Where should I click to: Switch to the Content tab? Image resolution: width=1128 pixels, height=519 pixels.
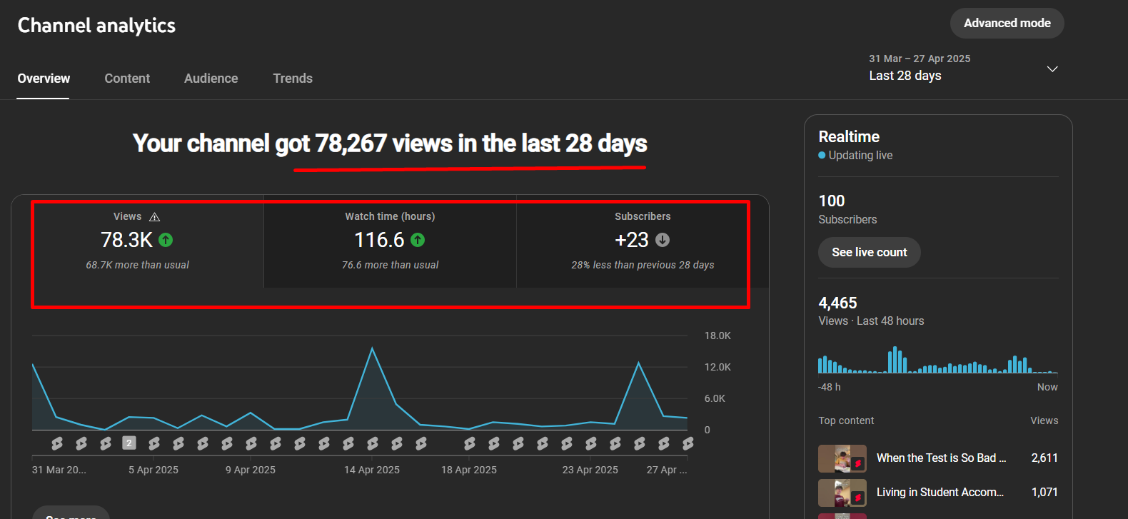127,79
